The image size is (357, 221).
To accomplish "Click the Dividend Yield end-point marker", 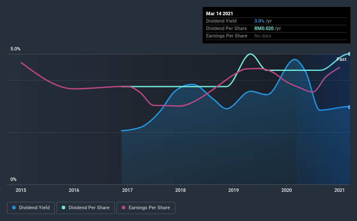I will click(x=350, y=107).
